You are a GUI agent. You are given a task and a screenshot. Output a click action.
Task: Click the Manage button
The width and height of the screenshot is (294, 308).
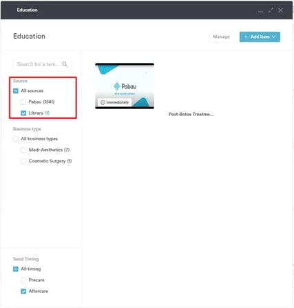[221, 37]
